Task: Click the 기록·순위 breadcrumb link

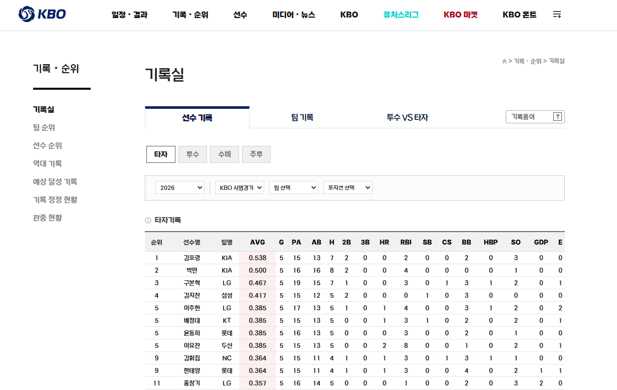Action: tap(527, 61)
